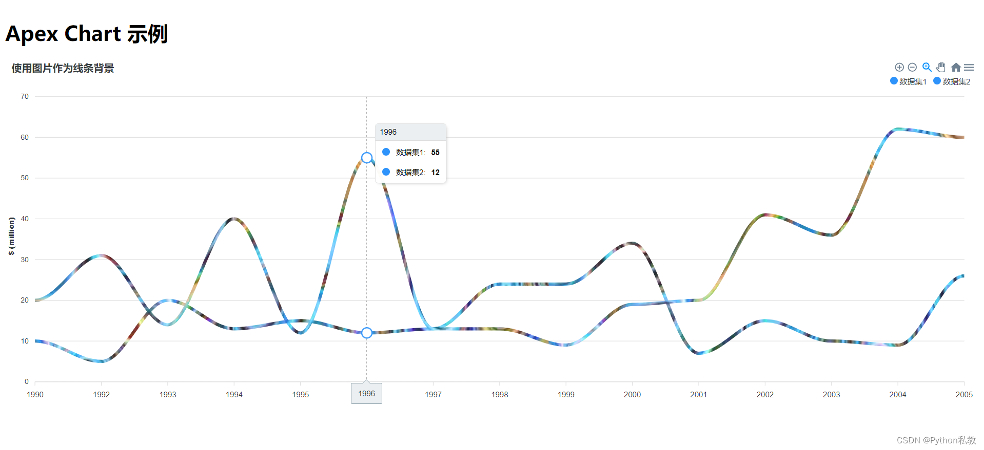This screenshot has width=984, height=450.
Task: Click the 1990 x-axis label
Action: (x=35, y=394)
